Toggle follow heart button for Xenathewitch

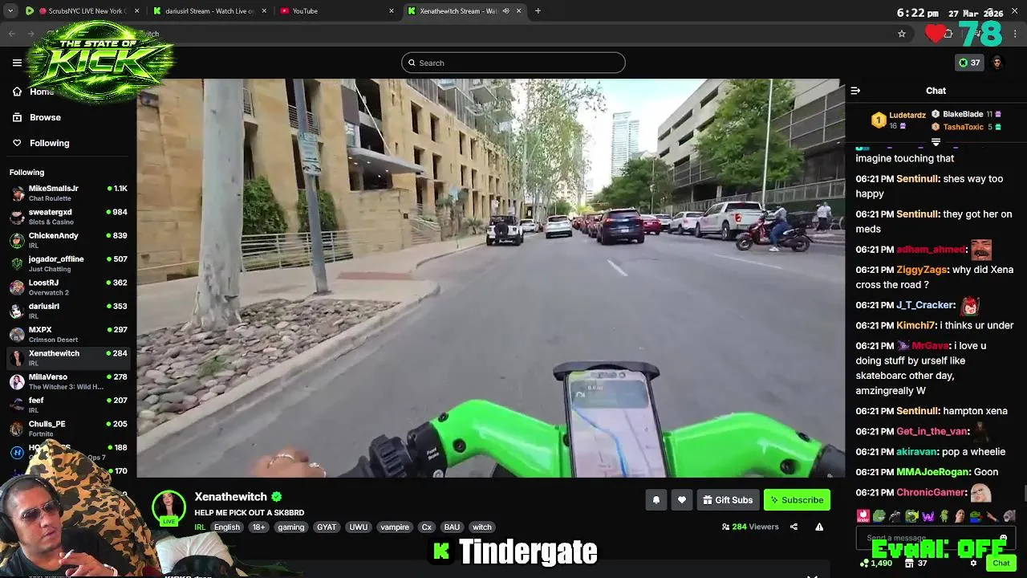coord(681,500)
